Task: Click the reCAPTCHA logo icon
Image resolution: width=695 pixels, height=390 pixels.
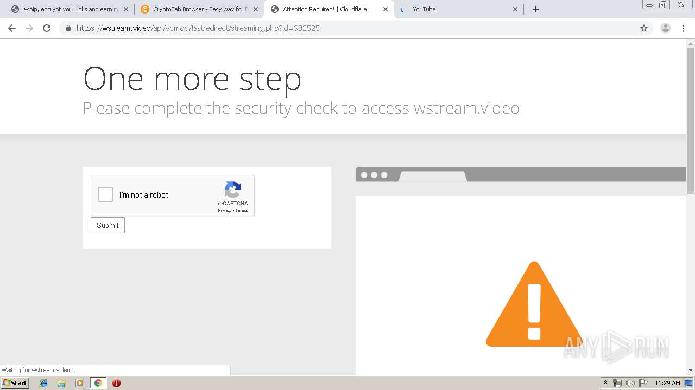Action: (x=233, y=190)
